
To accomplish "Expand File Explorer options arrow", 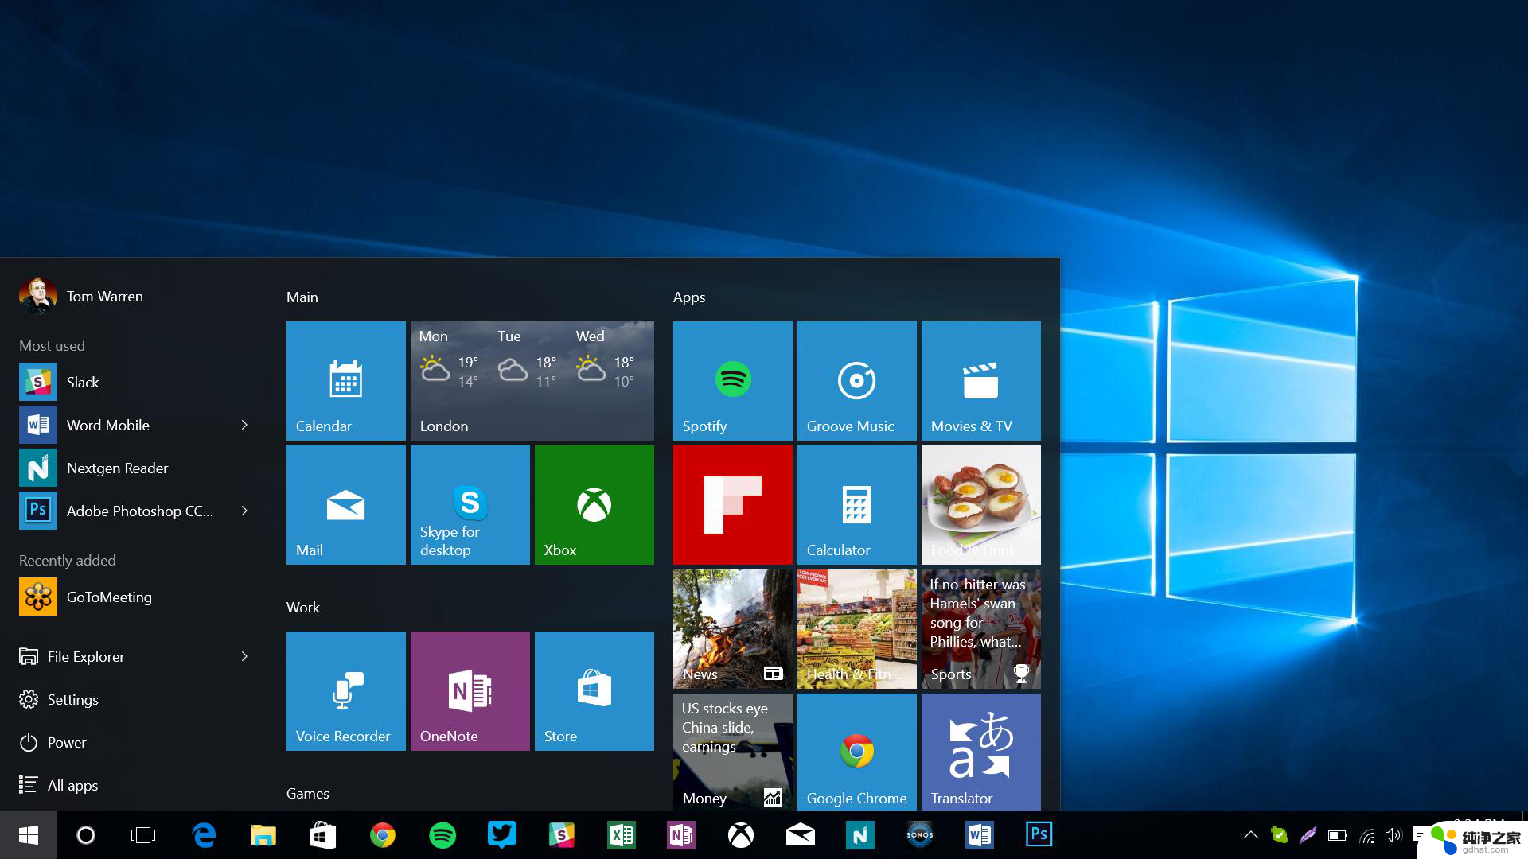I will (x=244, y=655).
